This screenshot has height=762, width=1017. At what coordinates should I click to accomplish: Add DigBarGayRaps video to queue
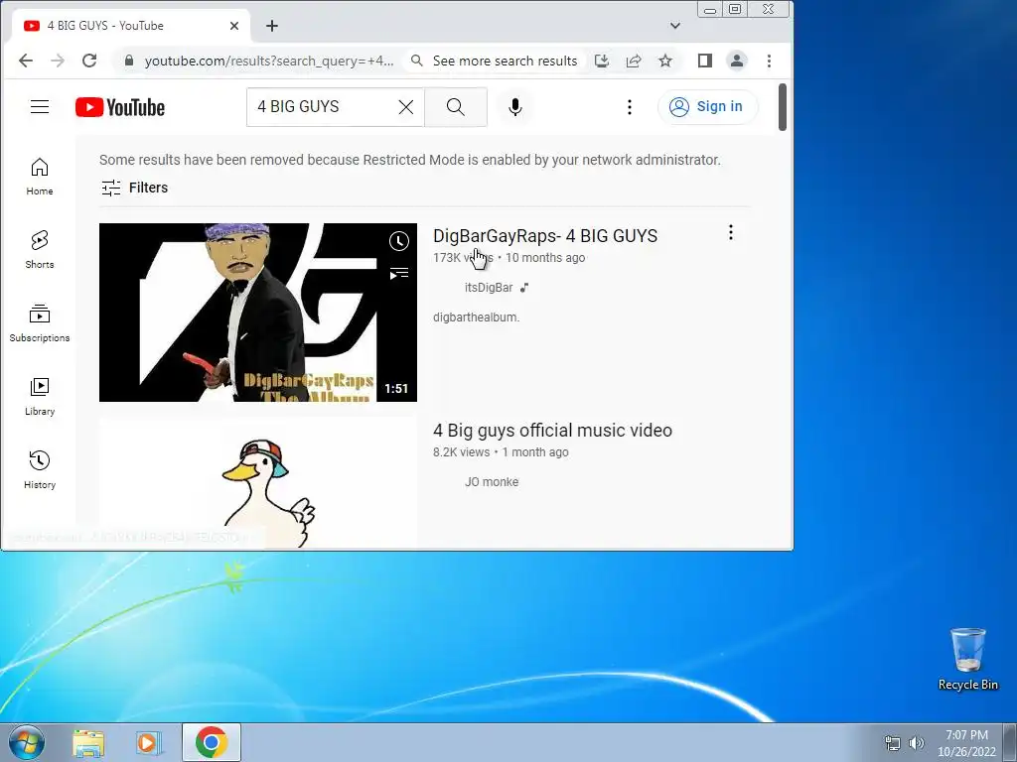point(399,274)
